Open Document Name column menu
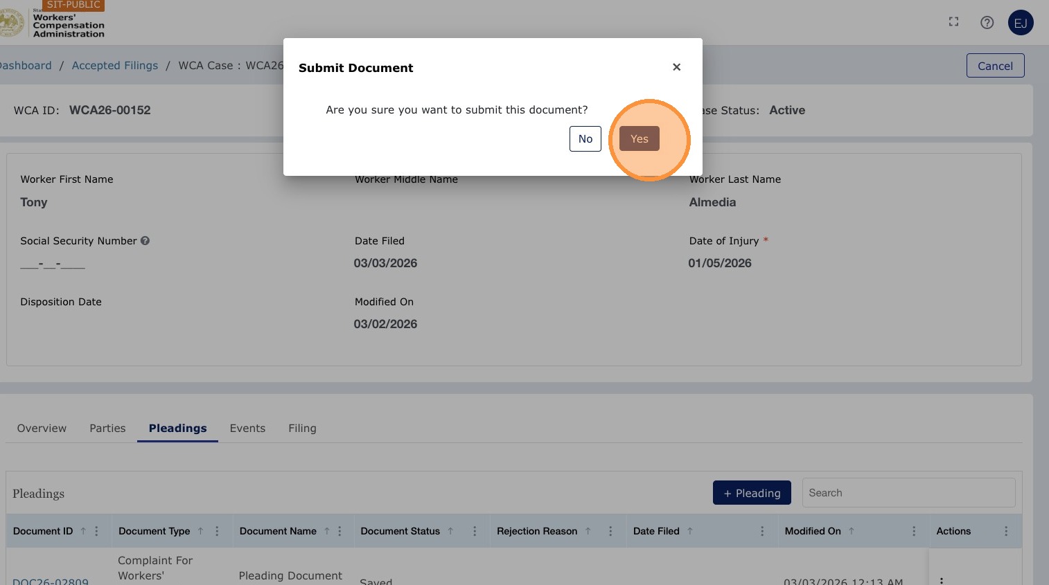The image size is (1049, 585). 340,531
